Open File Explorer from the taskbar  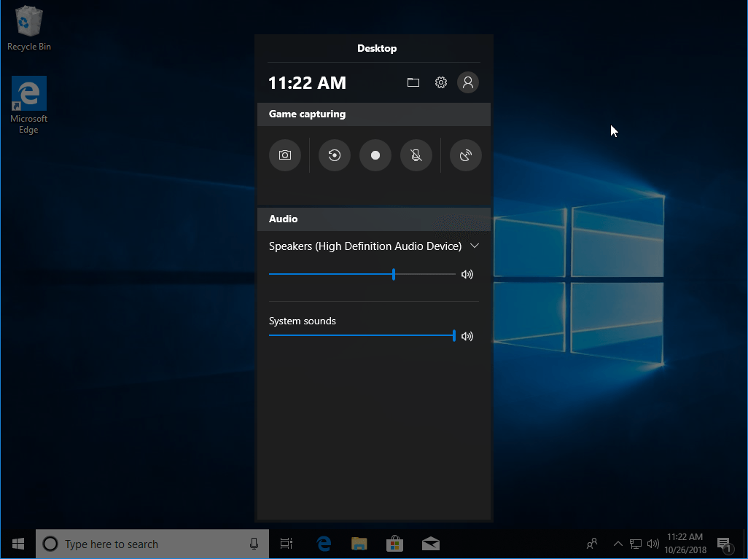pyautogui.click(x=359, y=544)
